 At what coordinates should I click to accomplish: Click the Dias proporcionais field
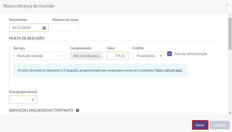[x=23, y=100]
